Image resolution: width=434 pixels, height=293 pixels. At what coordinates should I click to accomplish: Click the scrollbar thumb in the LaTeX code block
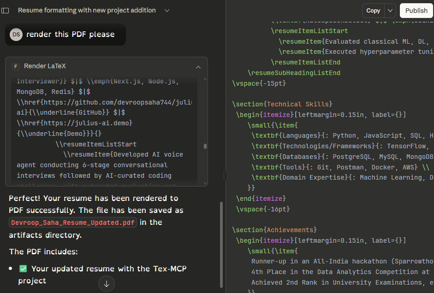tap(205, 146)
